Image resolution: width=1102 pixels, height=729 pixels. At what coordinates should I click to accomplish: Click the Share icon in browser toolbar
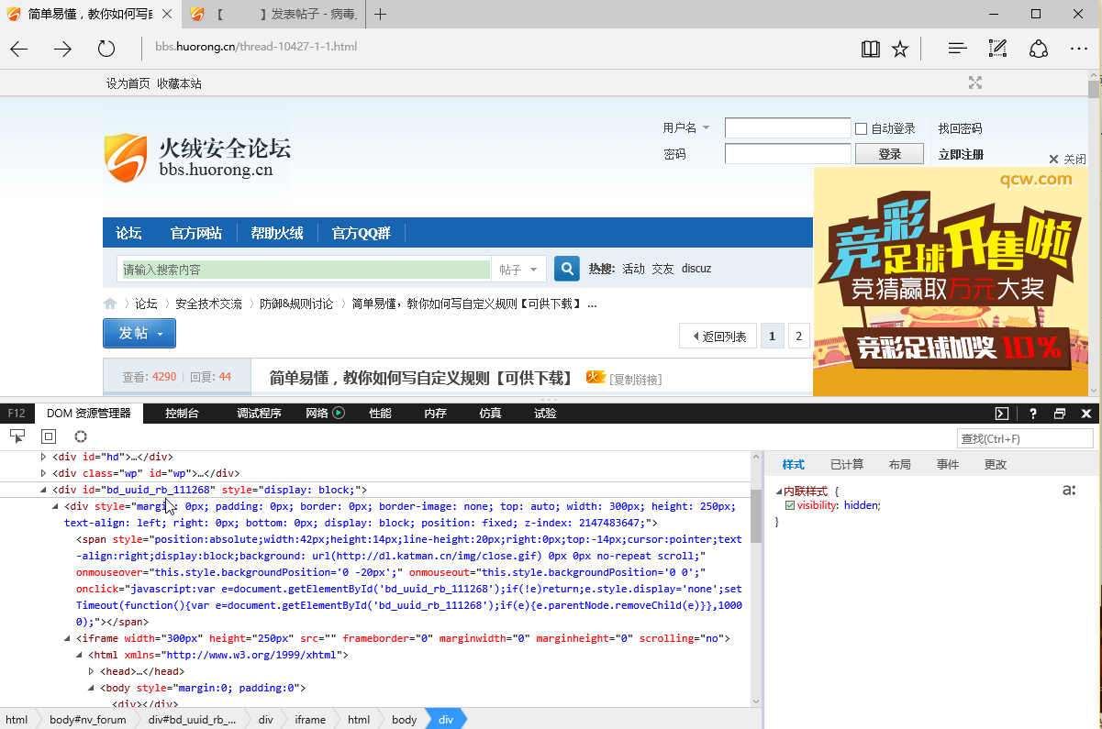[x=1039, y=50]
